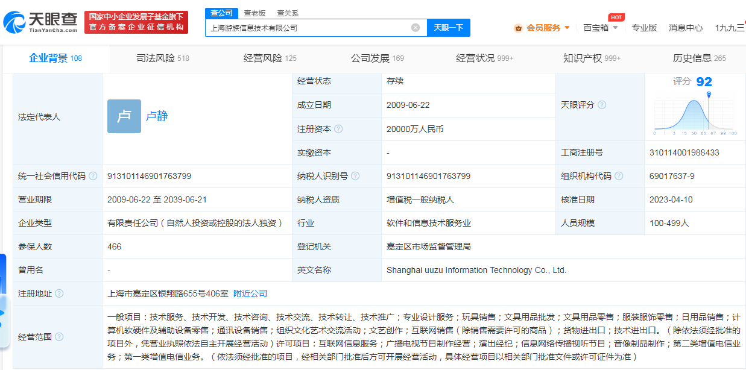The height and width of the screenshot is (370, 746).
Task: Click the business scope description text
Action: click(423, 337)
